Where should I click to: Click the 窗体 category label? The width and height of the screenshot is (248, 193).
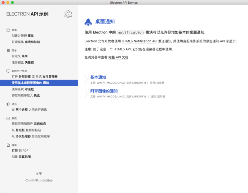pos(14,30)
